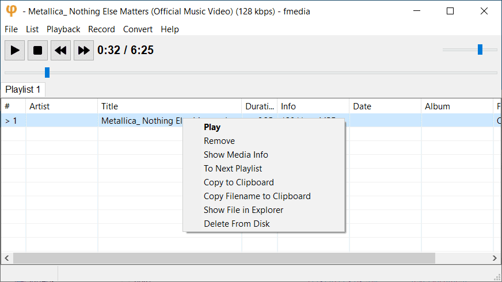Click the volume slider handle
The height and width of the screenshot is (282, 502).
480,49
